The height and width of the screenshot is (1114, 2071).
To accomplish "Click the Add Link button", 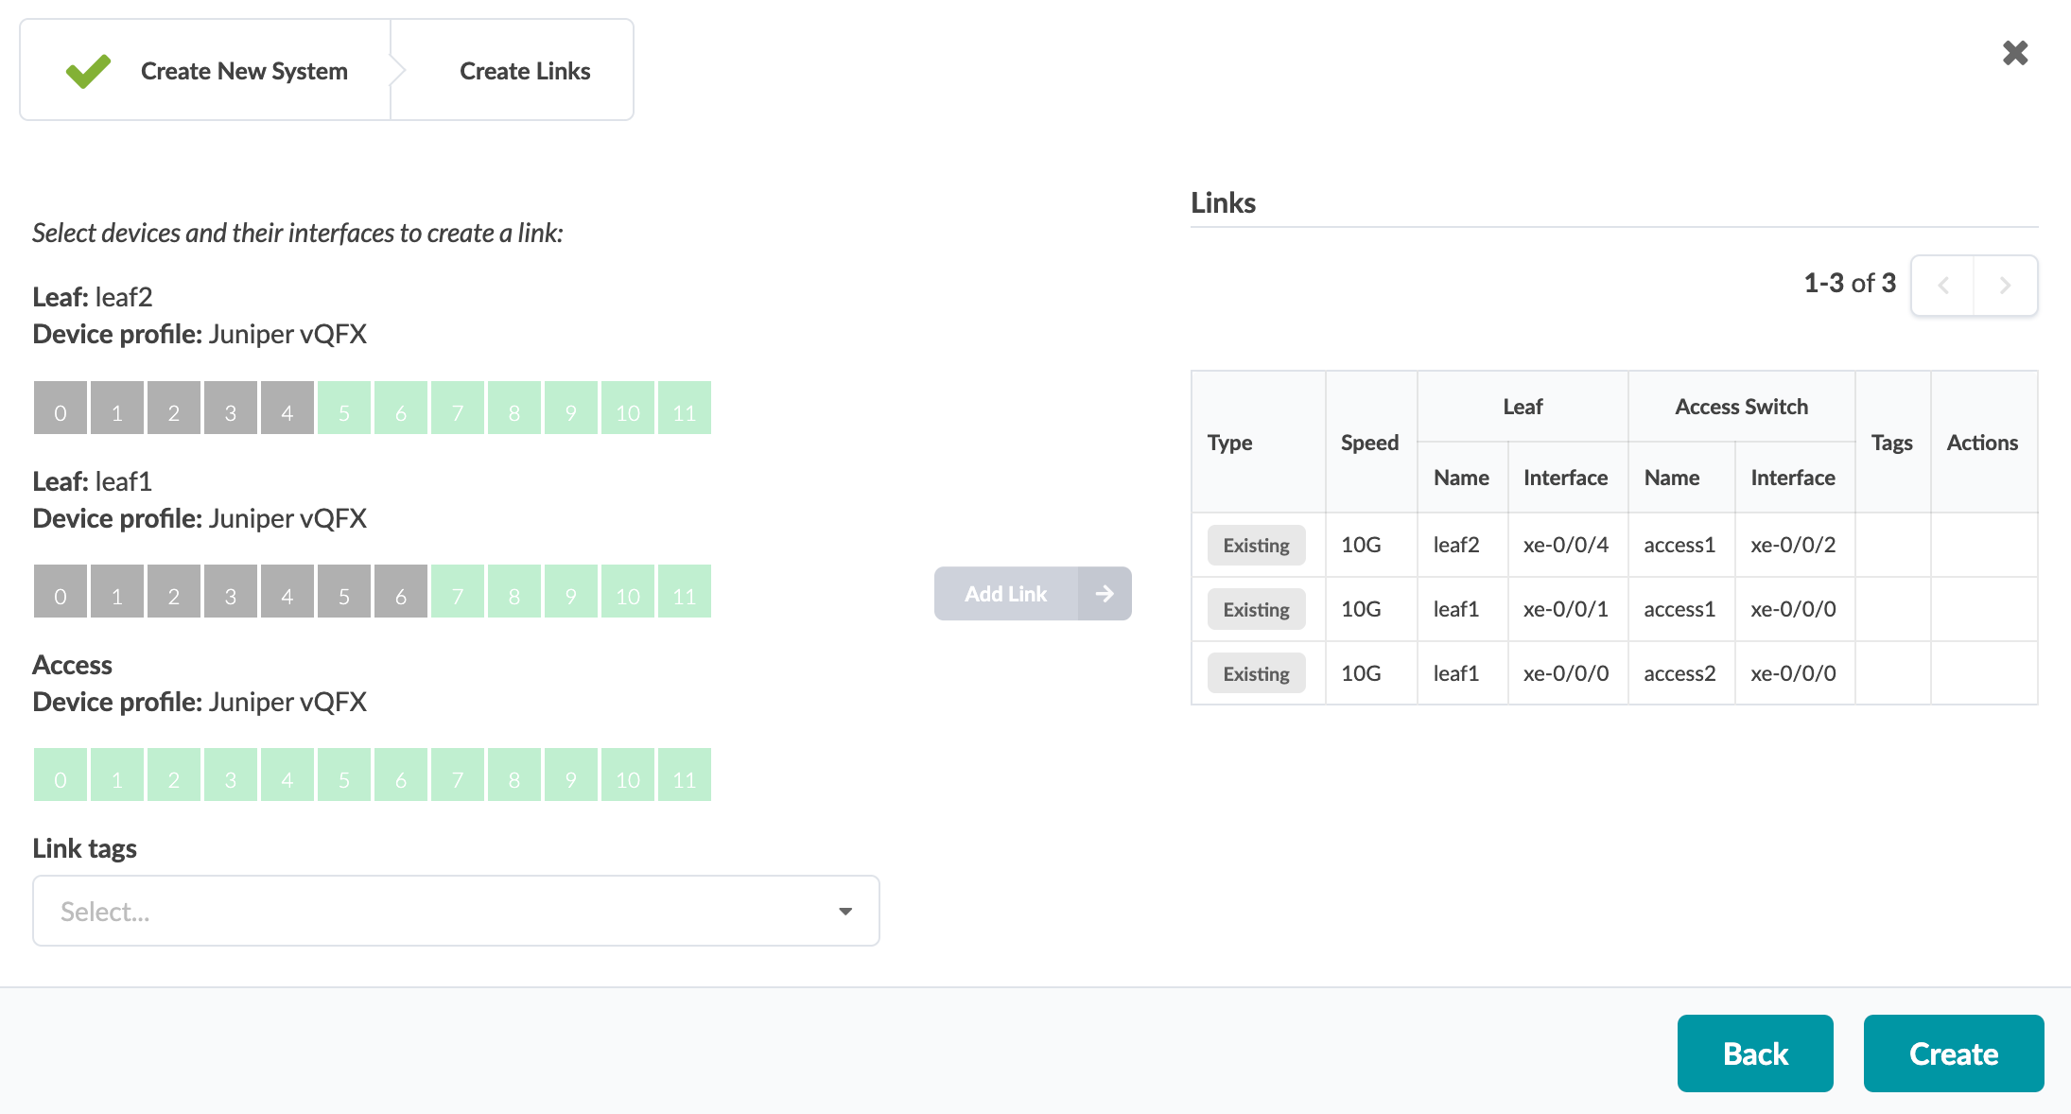I will tap(1006, 594).
